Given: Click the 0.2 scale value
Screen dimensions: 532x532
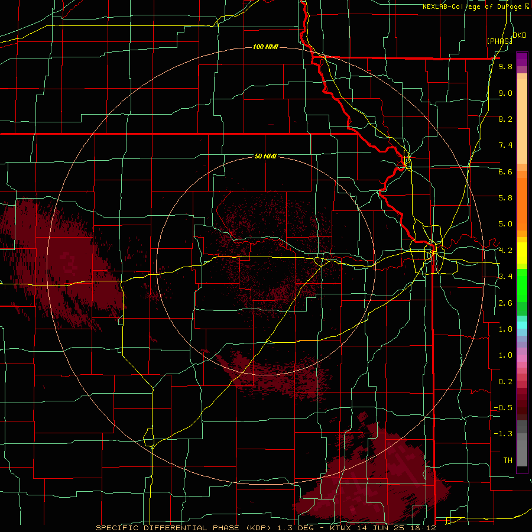Looking at the screenshot, I should point(505,382).
